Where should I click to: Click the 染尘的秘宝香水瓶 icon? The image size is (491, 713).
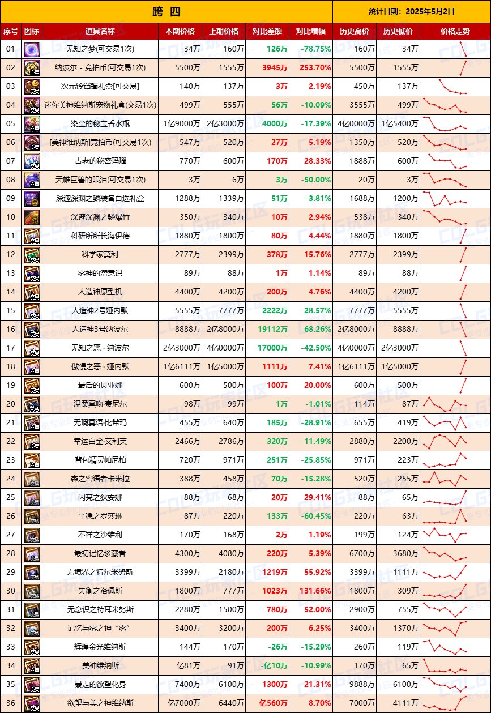pos(32,123)
